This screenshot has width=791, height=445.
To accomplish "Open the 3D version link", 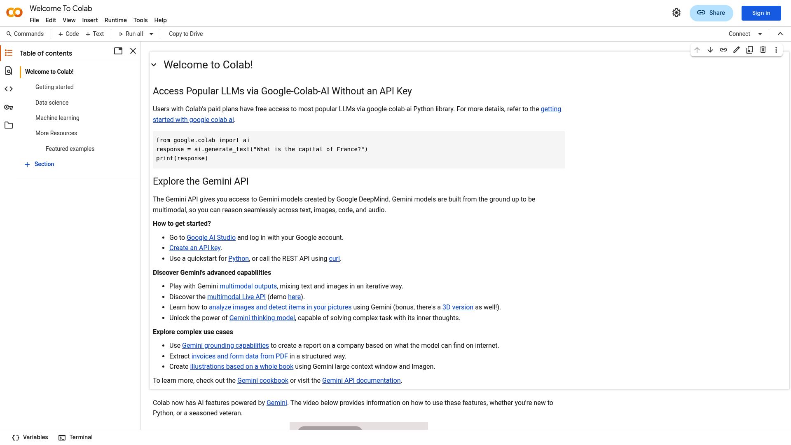I will [458, 307].
